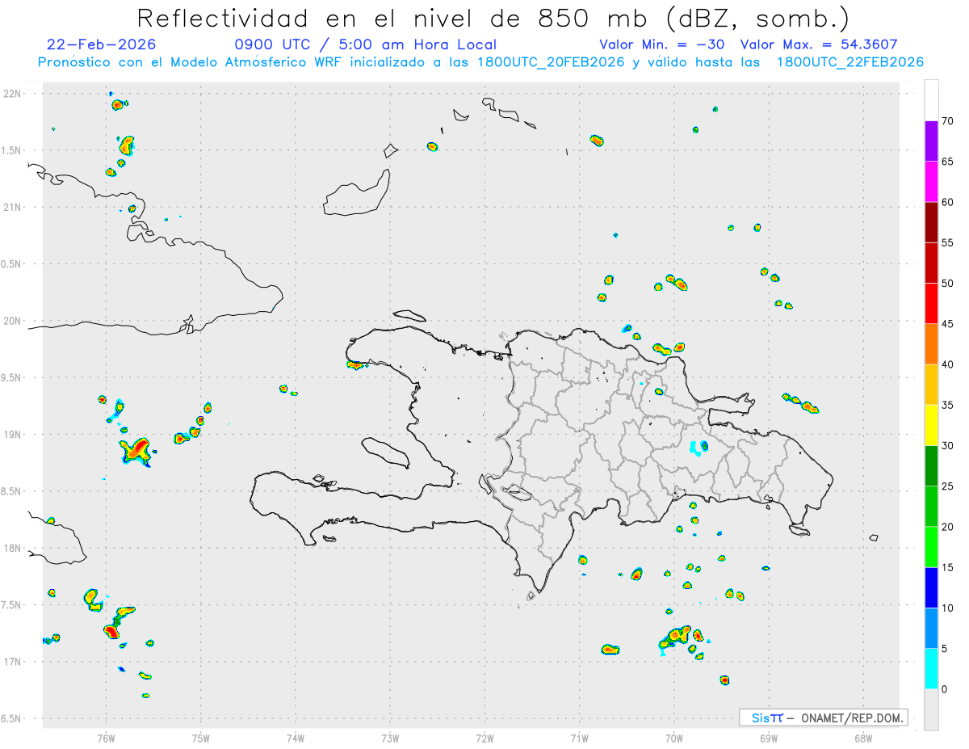Image resolution: width=969 pixels, height=749 pixels.
Task: Select the colorbar tick label '40'
Action: [947, 364]
